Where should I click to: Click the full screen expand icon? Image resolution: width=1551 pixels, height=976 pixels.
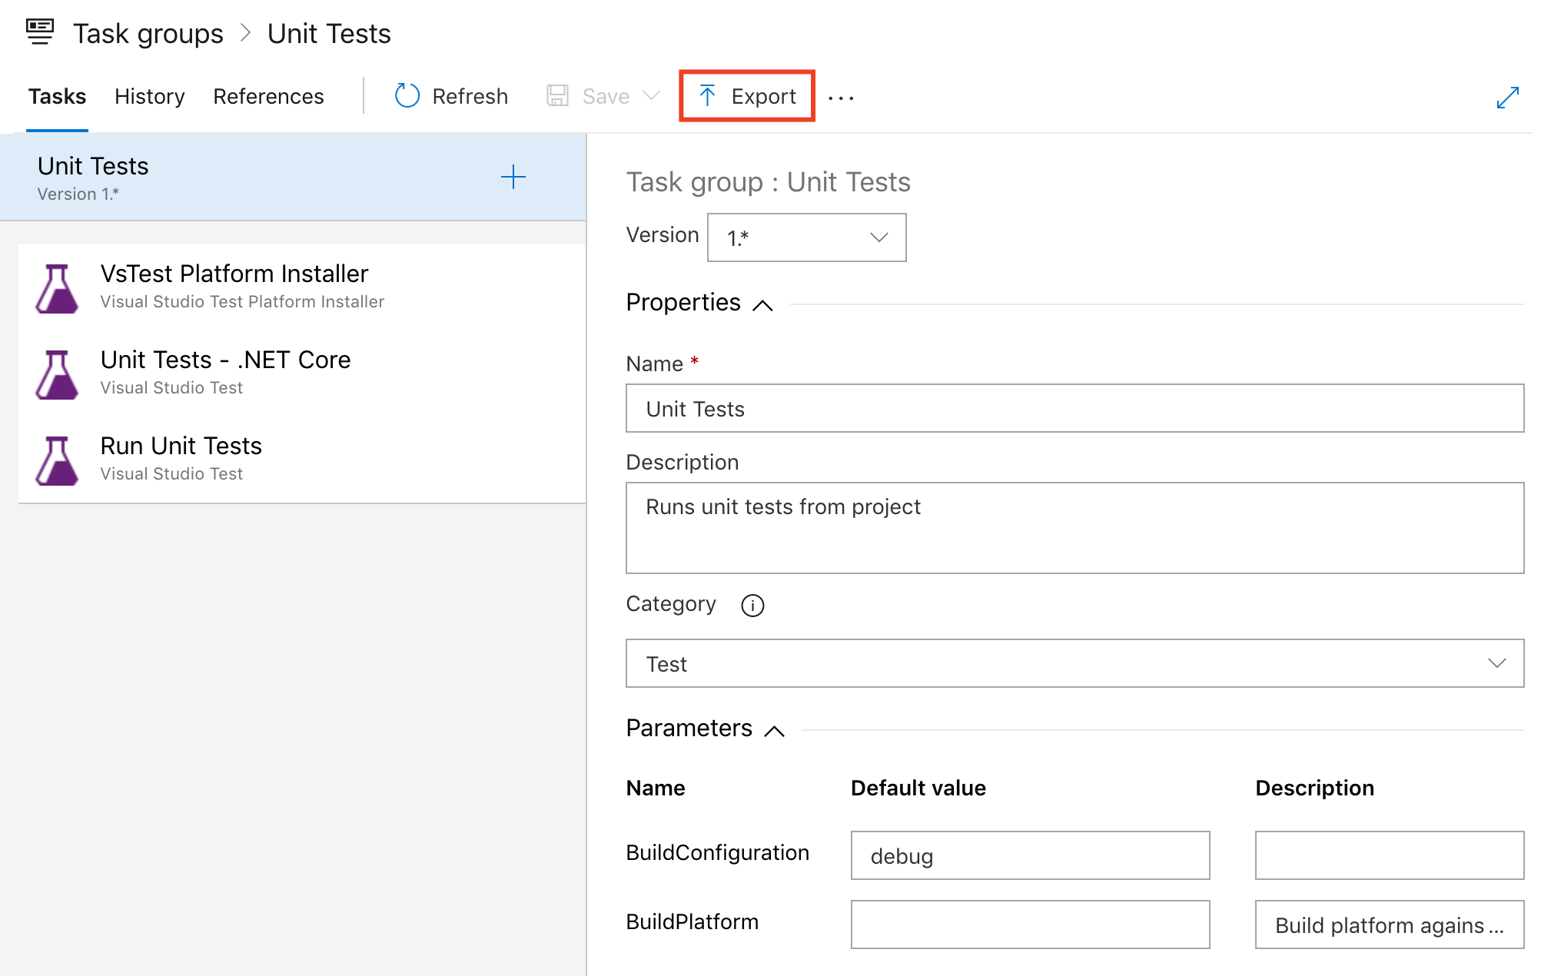coord(1507,98)
